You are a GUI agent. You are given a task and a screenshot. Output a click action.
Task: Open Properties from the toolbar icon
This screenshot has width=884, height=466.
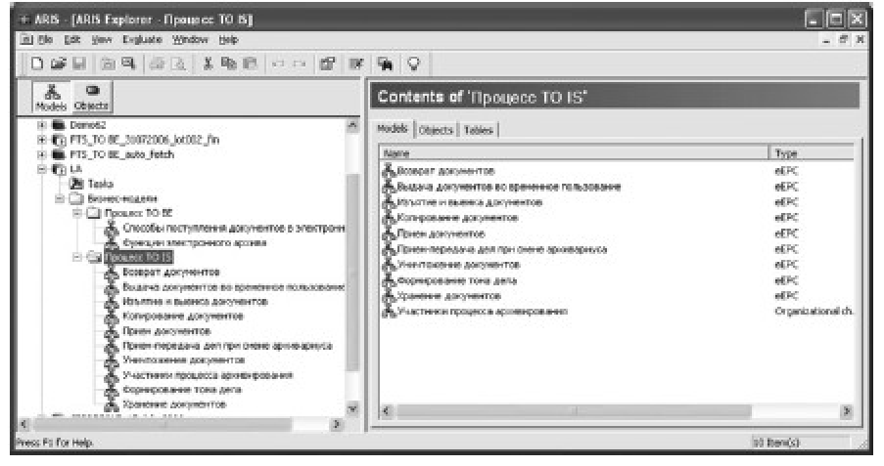(x=328, y=64)
